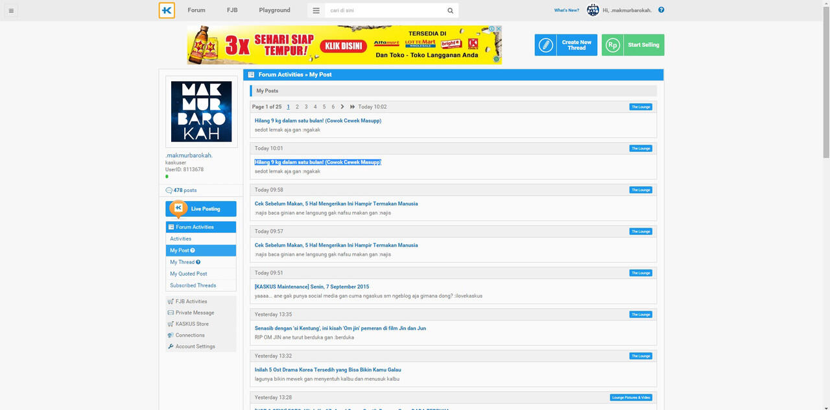Screen dimensions: 830x410
Task: Click the Account Settings wrench icon
Action: tap(171, 346)
